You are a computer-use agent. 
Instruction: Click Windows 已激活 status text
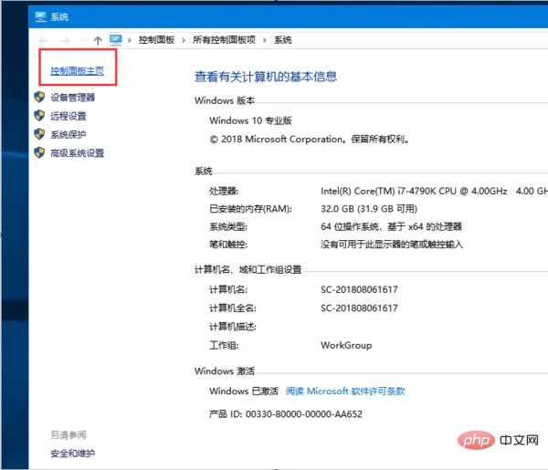click(244, 392)
